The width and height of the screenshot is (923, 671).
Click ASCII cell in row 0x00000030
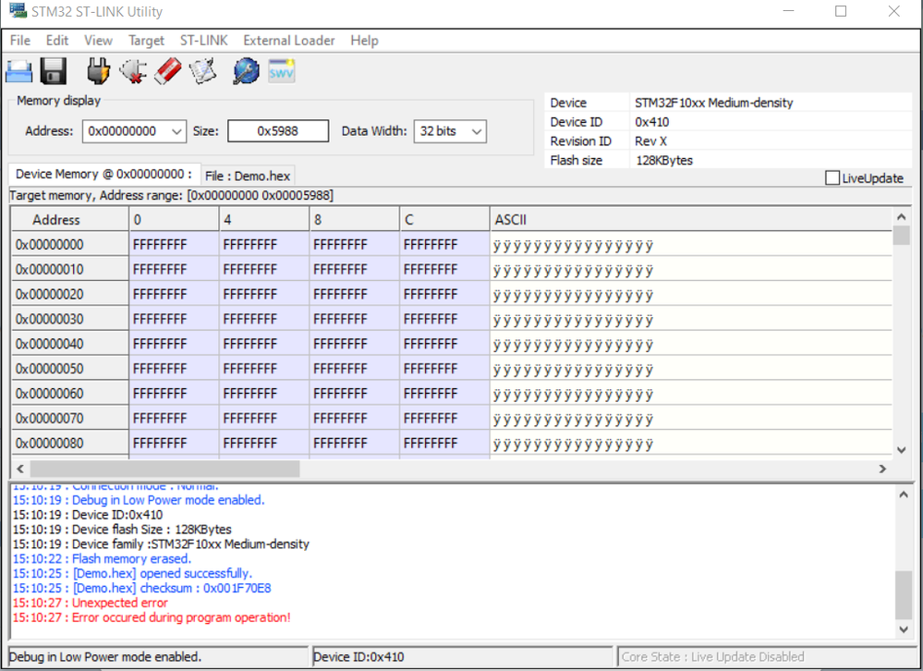[691, 319]
